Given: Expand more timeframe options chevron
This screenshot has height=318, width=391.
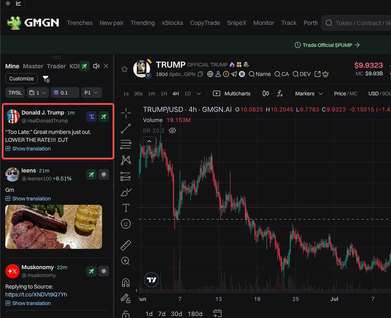Looking at the screenshot, I should (199, 94).
